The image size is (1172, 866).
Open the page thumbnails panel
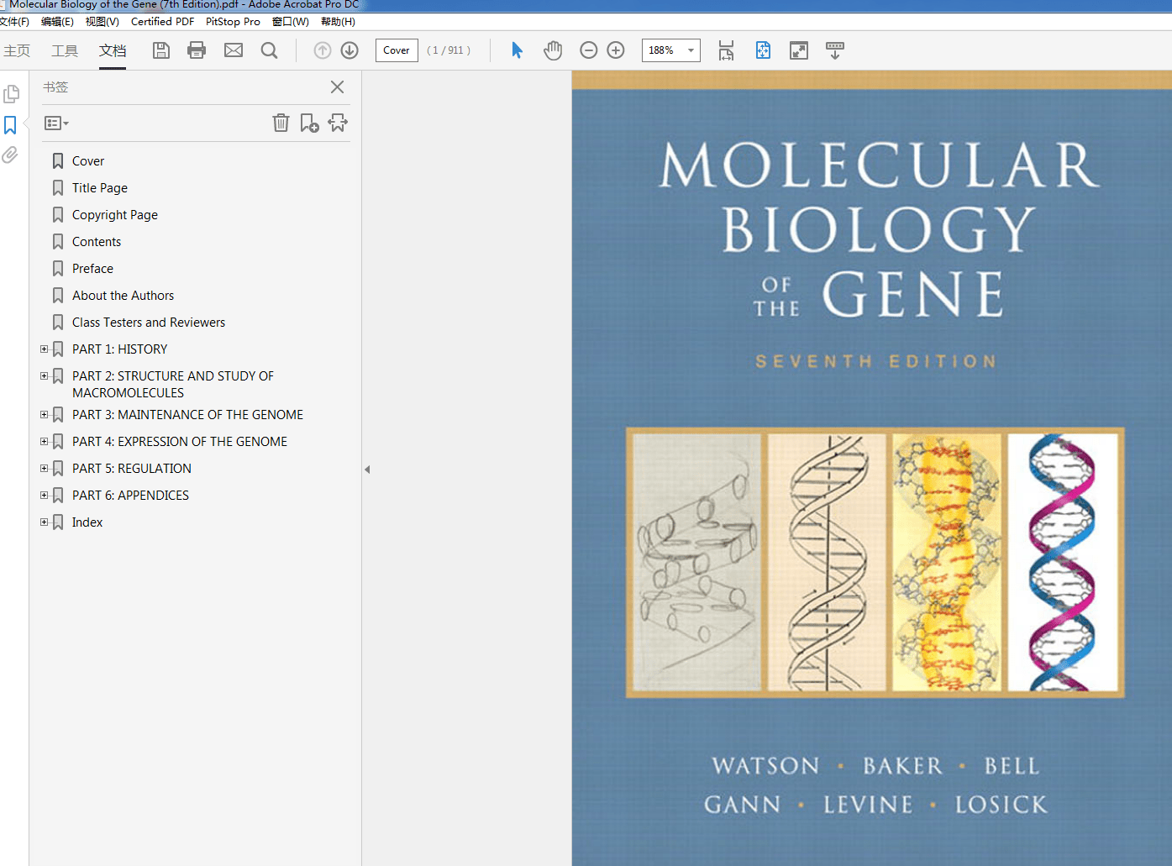[12, 93]
